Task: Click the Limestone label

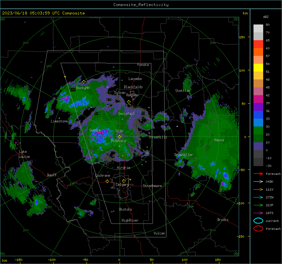Action: (x=59, y=121)
